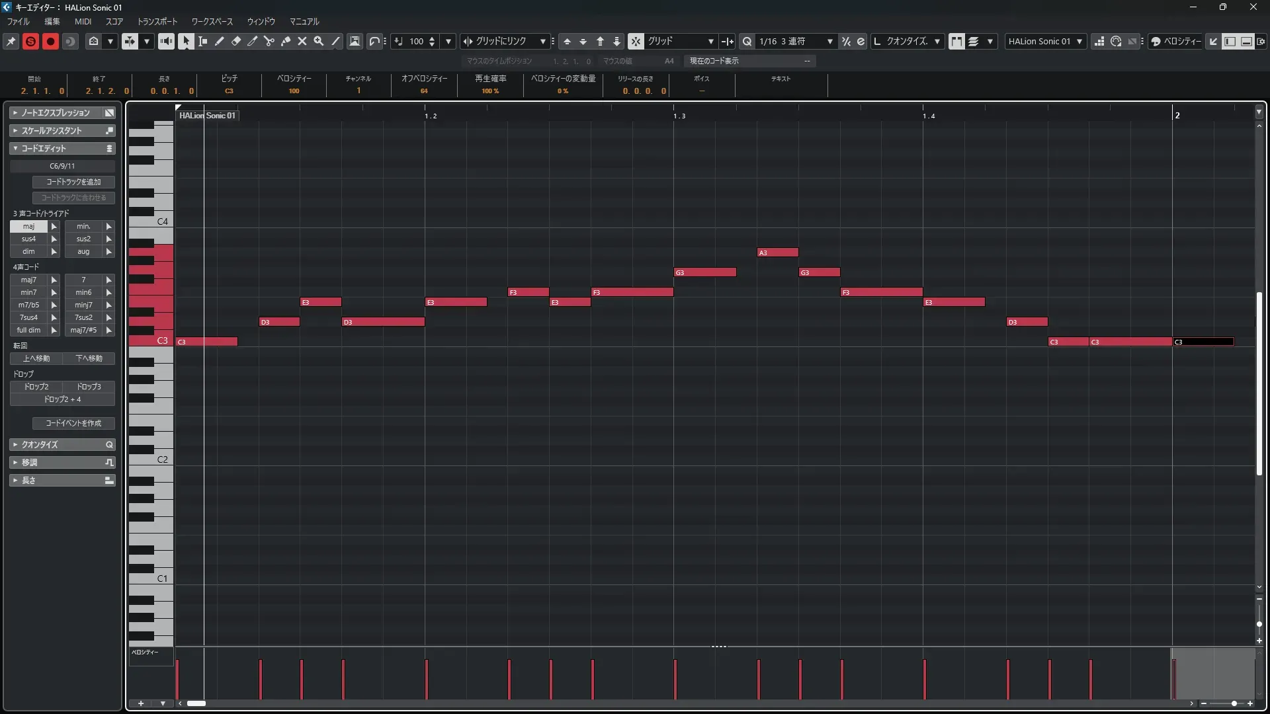Click the Create Chord Events button
The image size is (1270, 714).
pyautogui.click(x=73, y=423)
